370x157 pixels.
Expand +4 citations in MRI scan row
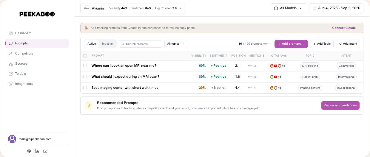pyautogui.click(x=280, y=77)
